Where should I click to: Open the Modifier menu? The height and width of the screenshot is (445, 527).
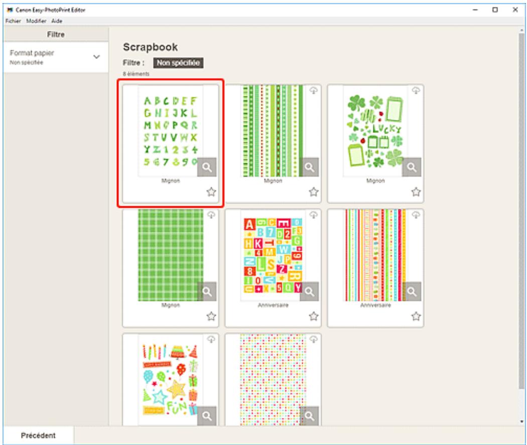point(36,21)
